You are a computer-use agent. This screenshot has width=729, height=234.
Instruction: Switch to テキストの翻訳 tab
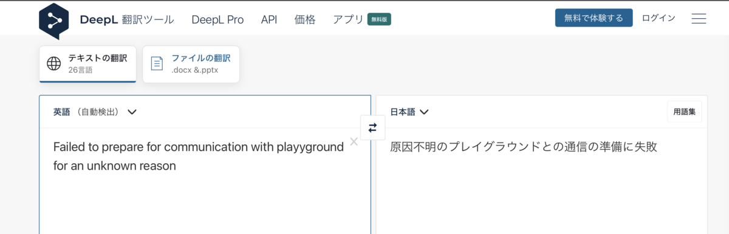click(x=87, y=64)
